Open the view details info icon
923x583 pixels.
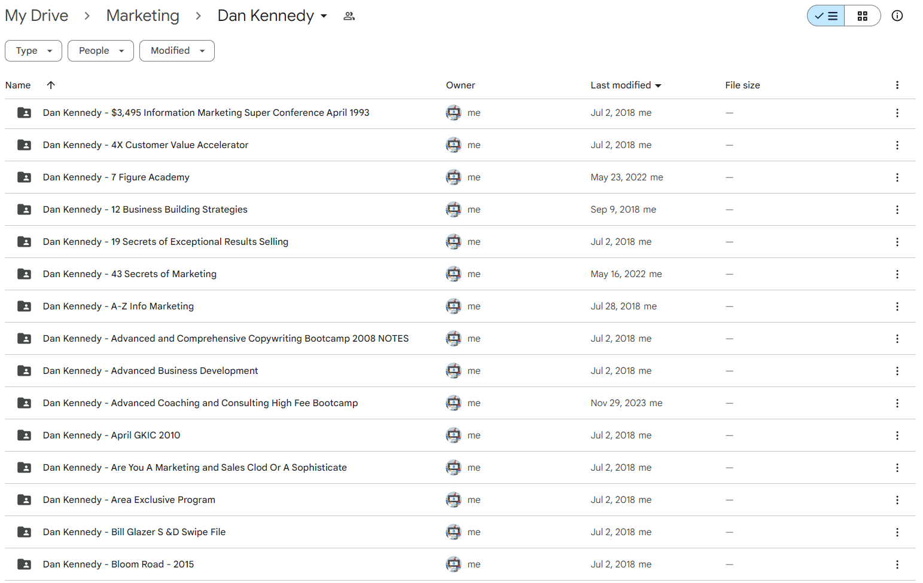pyautogui.click(x=897, y=16)
